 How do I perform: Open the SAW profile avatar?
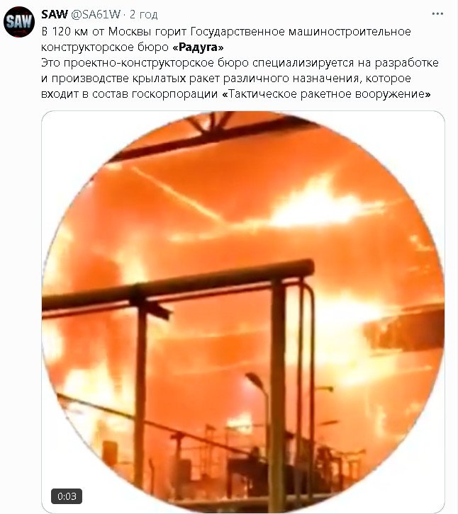point(19,22)
